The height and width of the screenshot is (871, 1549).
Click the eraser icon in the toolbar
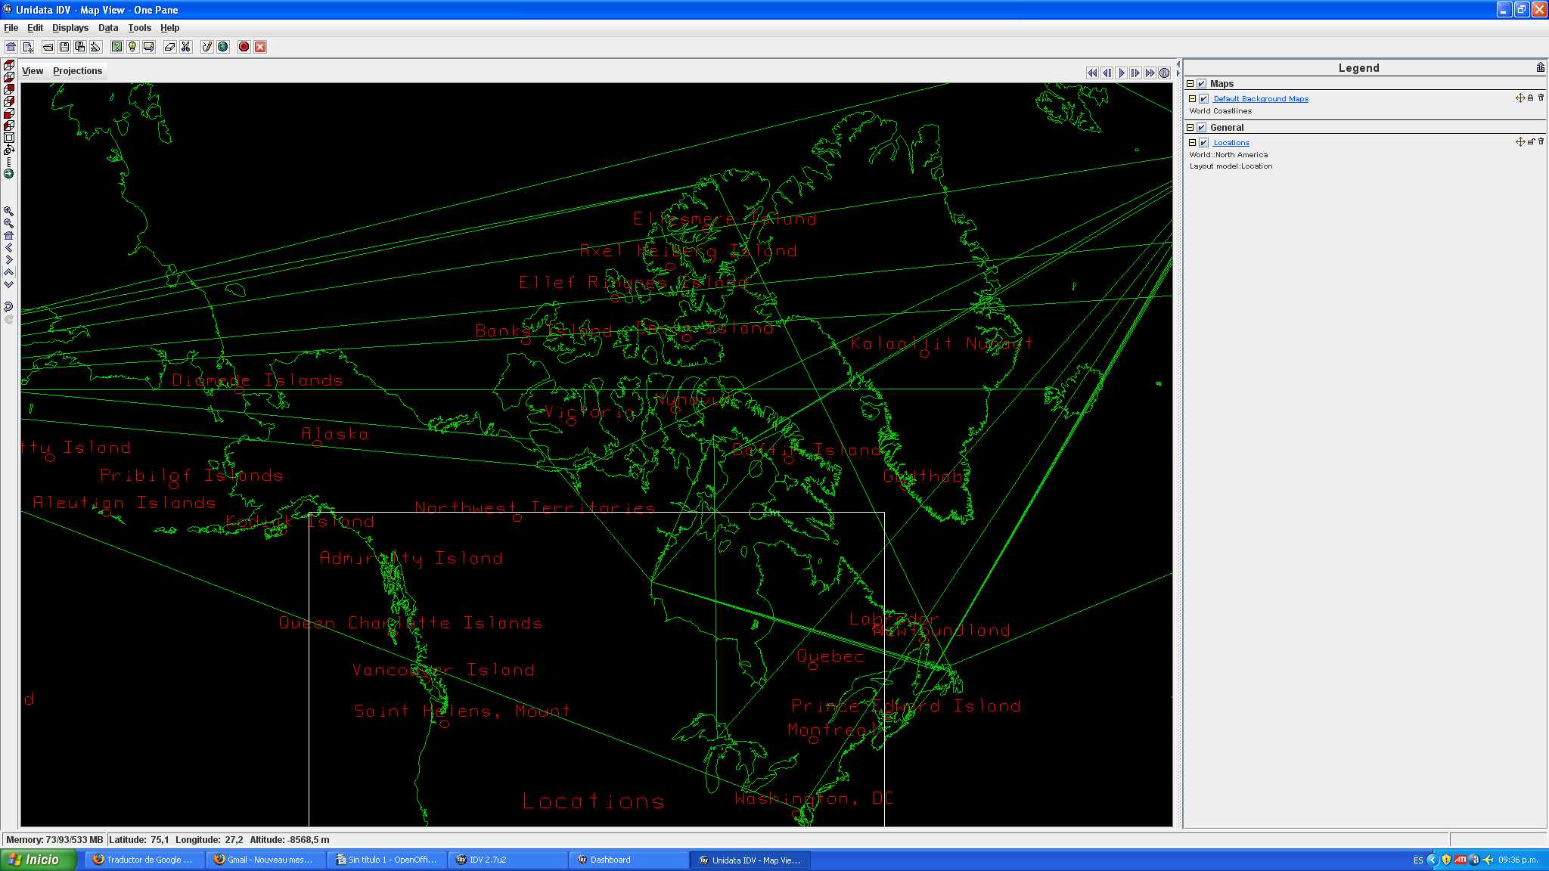coord(169,47)
